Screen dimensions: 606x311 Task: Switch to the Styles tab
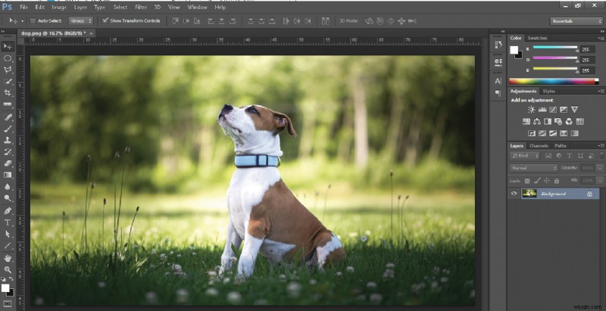tap(548, 91)
